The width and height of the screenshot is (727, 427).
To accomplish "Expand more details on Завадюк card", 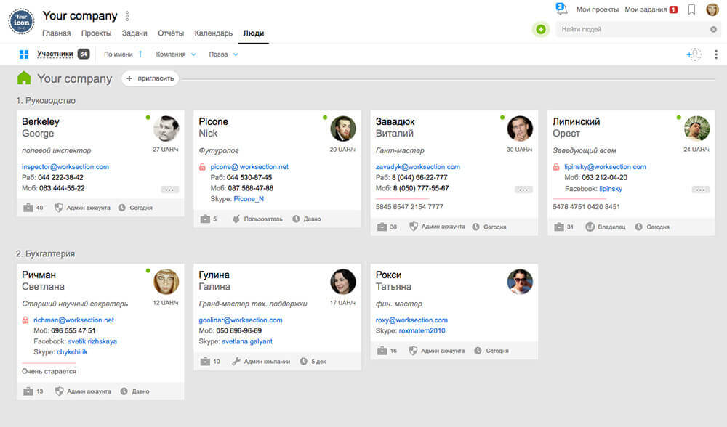I will (x=523, y=190).
